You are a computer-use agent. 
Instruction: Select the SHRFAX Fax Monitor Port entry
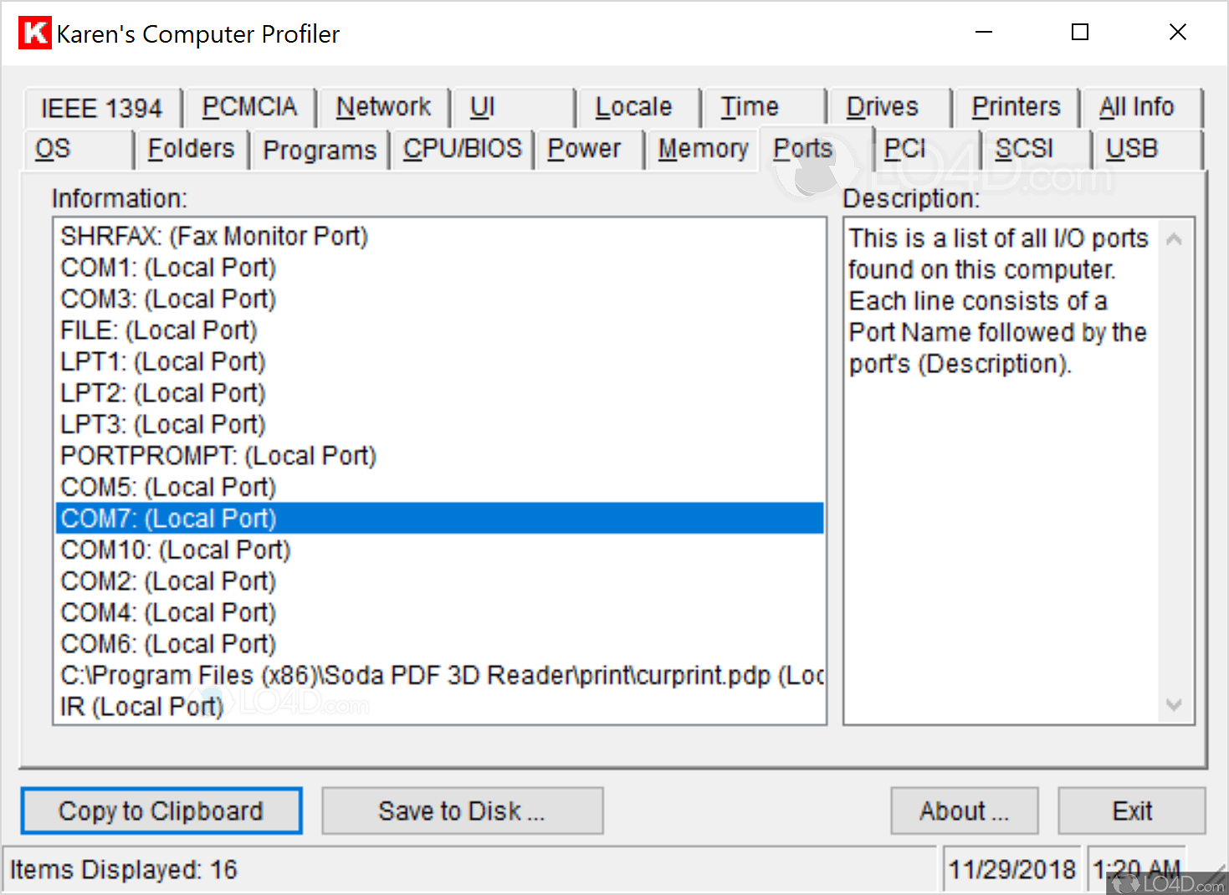coord(213,236)
